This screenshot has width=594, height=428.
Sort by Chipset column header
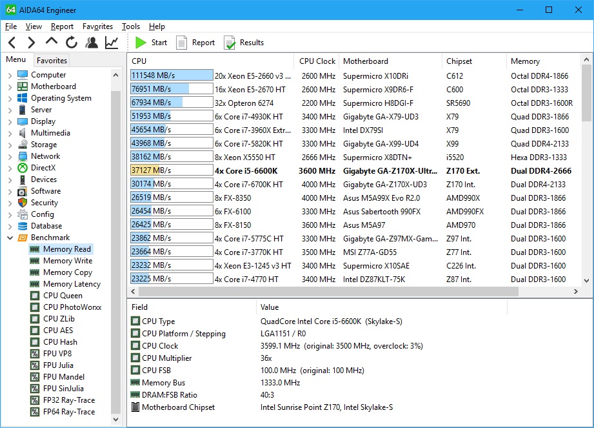[x=474, y=61]
